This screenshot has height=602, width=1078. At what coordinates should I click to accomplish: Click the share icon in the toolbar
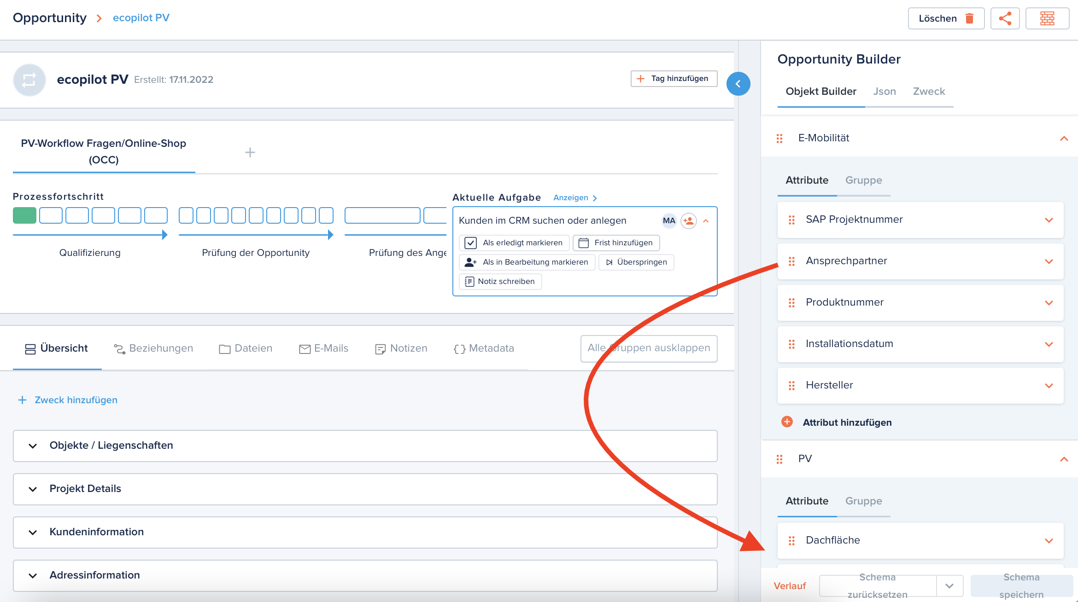[1005, 18]
